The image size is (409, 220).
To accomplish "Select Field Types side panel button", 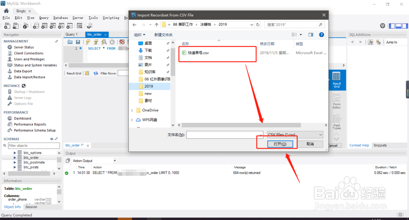I will point(337,122).
